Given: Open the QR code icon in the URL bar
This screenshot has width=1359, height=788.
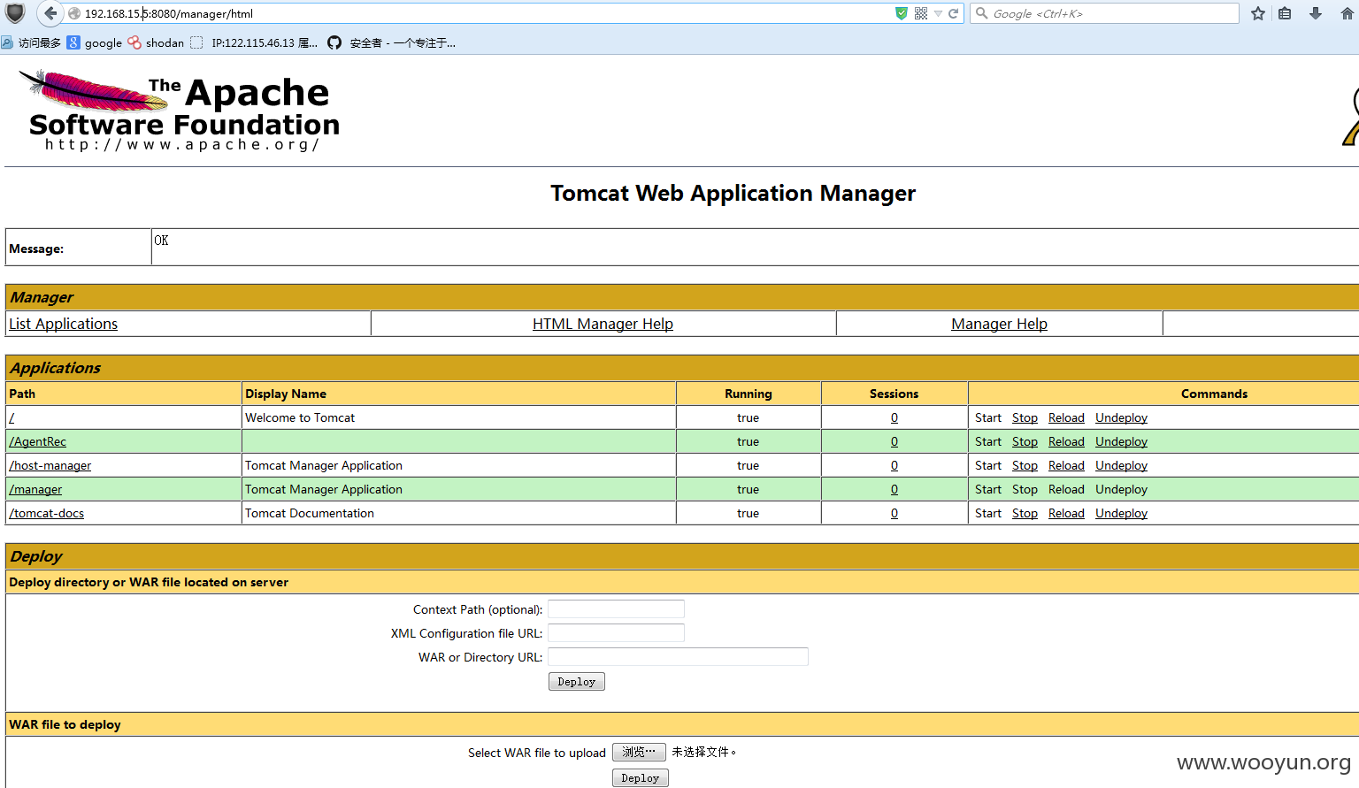Looking at the screenshot, I should coord(921,13).
